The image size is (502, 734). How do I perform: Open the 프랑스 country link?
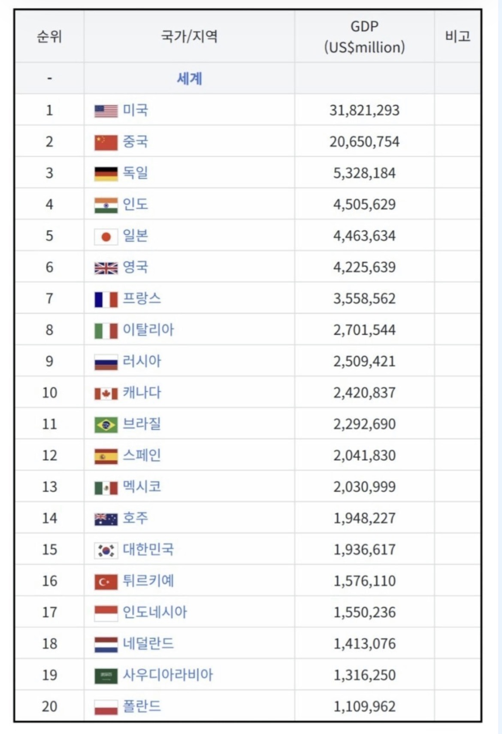[x=142, y=298]
